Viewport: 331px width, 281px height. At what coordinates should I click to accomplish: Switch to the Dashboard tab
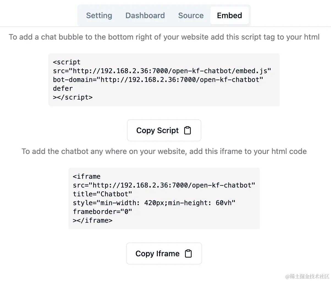[145, 15]
